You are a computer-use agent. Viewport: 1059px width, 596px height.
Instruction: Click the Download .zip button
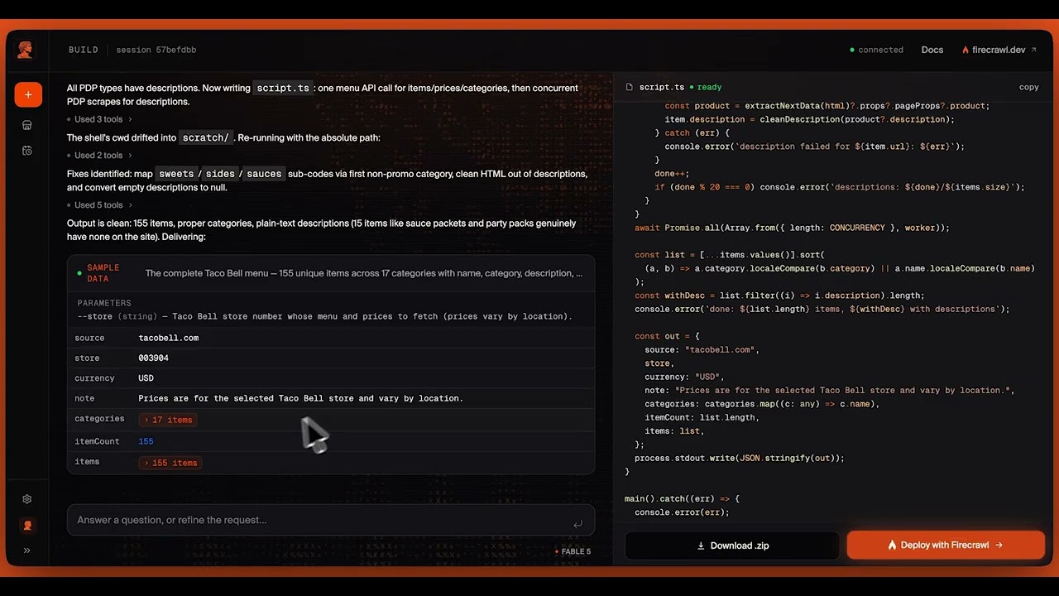coord(733,546)
